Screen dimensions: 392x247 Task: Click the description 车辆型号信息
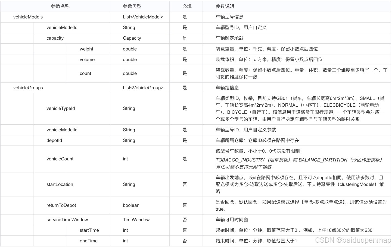[x=229, y=17]
